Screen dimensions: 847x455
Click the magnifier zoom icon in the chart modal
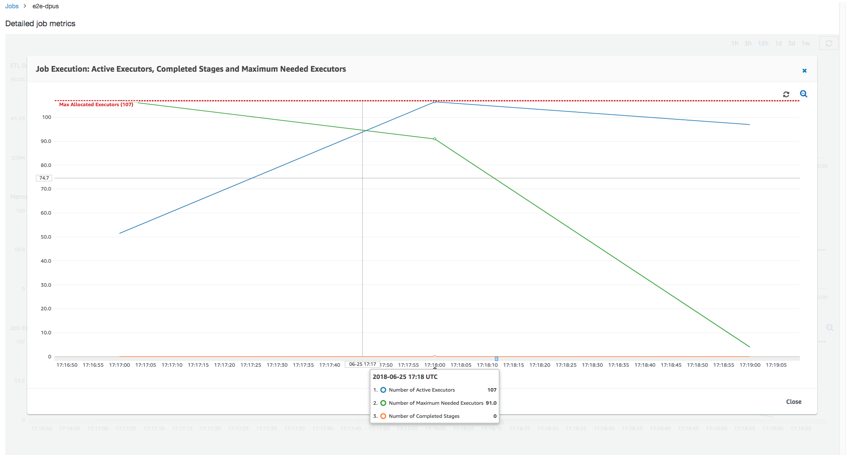(803, 94)
